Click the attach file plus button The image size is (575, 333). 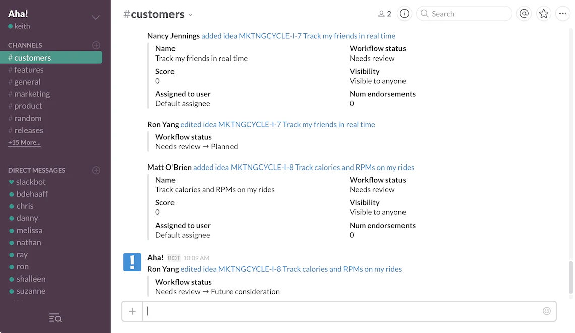point(132,311)
